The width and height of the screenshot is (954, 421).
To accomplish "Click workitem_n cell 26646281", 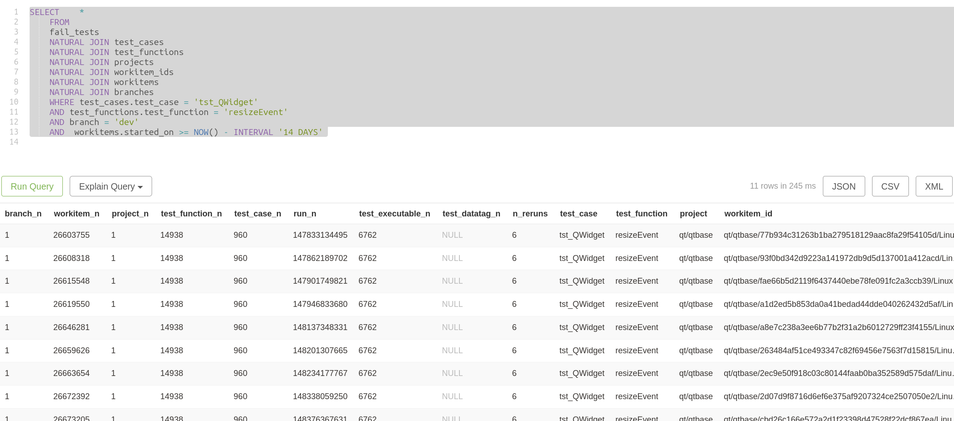I will (71, 327).
